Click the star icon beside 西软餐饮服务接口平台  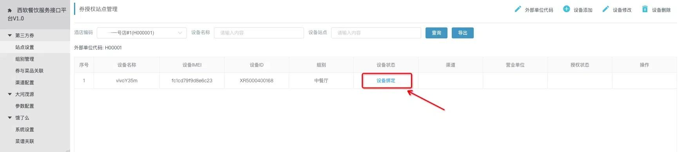click(10, 11)
